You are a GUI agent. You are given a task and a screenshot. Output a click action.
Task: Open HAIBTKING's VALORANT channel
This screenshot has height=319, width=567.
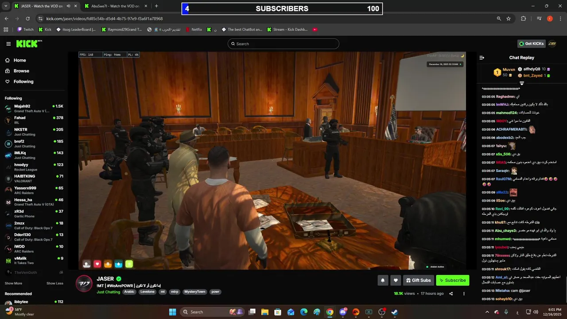point(34,179)
